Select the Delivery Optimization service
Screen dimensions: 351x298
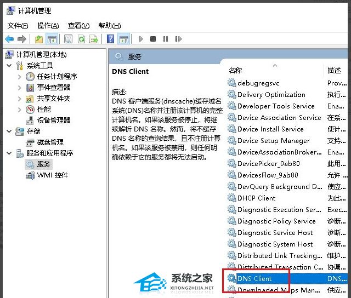pos(287,95)
